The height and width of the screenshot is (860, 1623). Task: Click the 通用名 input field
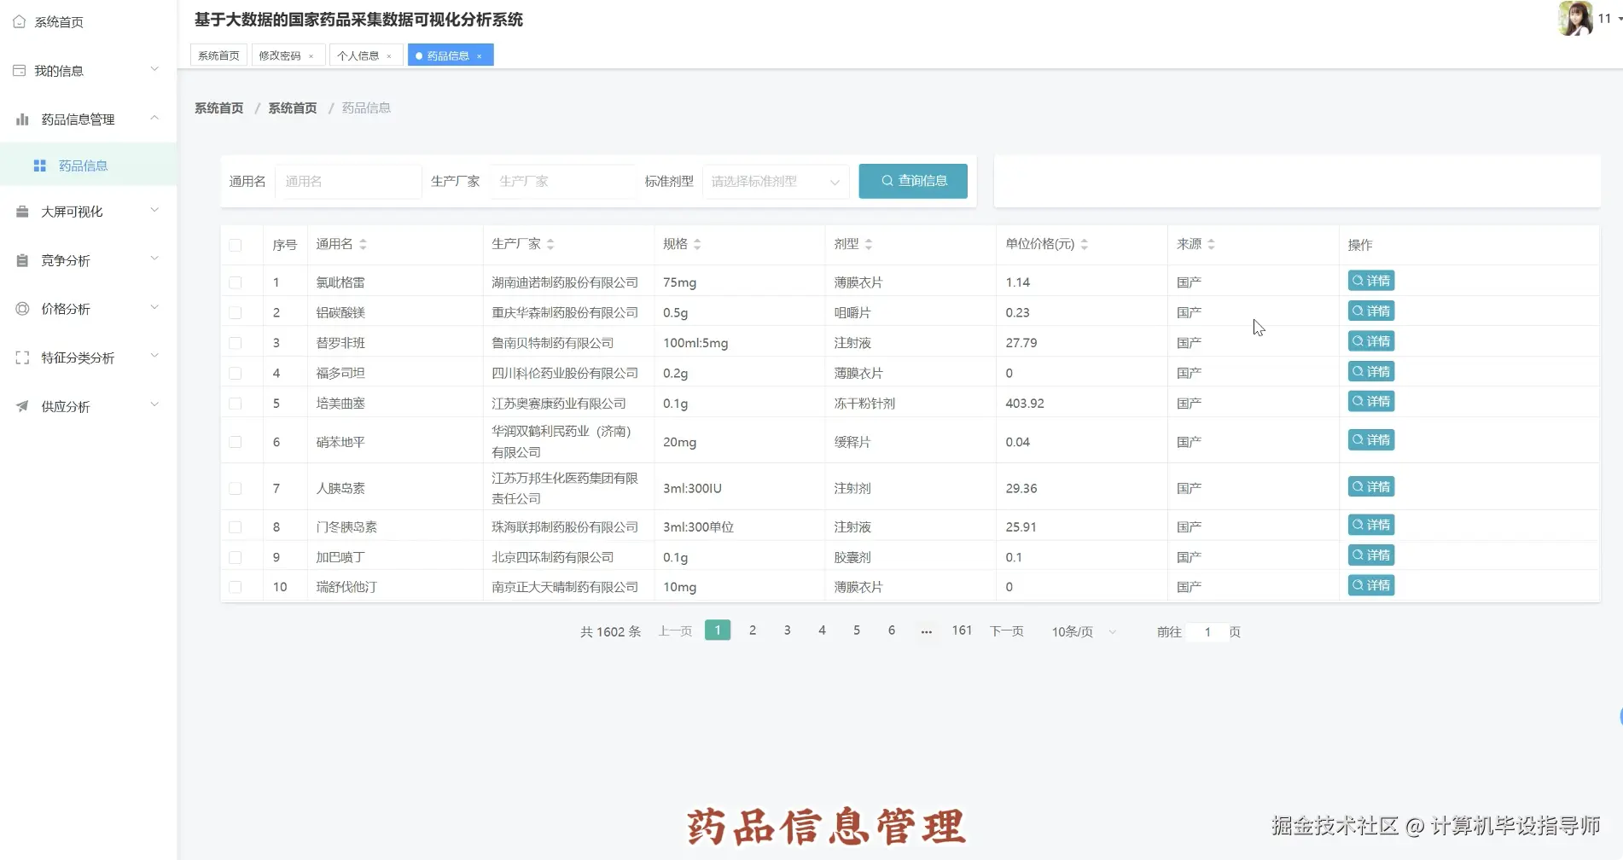click(x=347, y=181)
